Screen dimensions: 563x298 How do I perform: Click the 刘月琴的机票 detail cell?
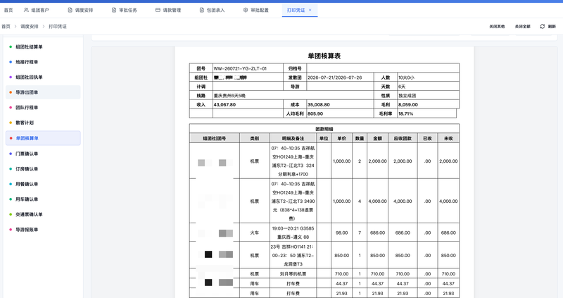293,274
